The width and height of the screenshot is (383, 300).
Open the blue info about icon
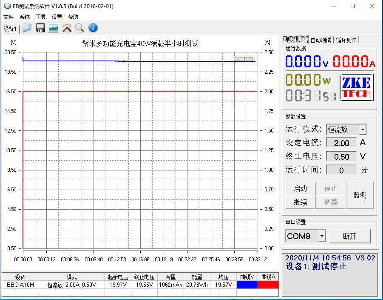tap(93, 28)
